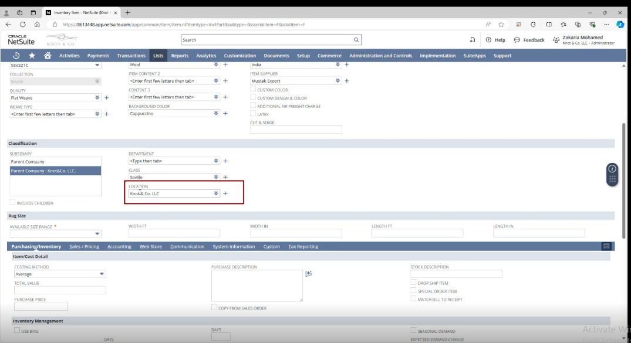Refresh the browser page
The width and height of the screenshot is (631, 343).
(23, 25)
